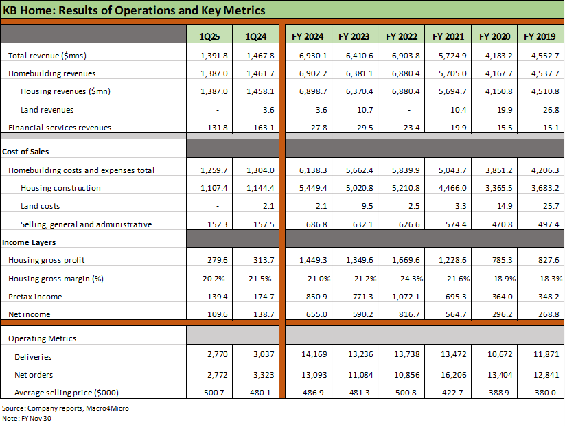Click the title 'KB Home: Results of Operations and Key Metrics'
This screenshot has height=427, width=565.
(x=134, y=10)
